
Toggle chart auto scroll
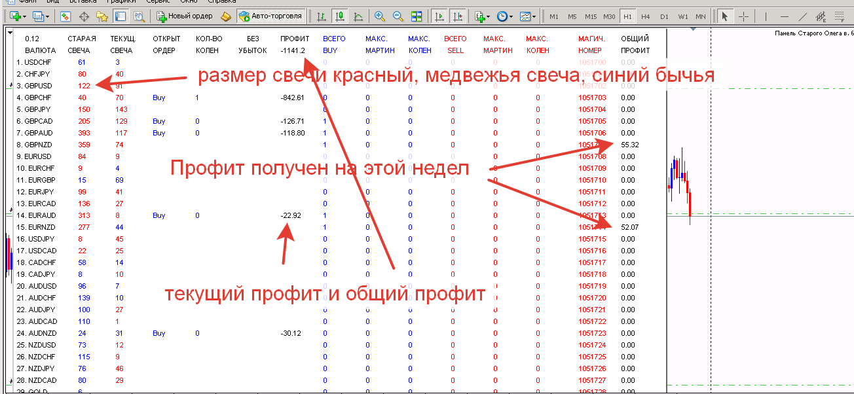[x=439, y=16]
